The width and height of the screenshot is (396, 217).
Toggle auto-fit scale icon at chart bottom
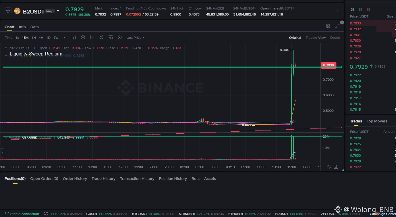tap(336, 167)
